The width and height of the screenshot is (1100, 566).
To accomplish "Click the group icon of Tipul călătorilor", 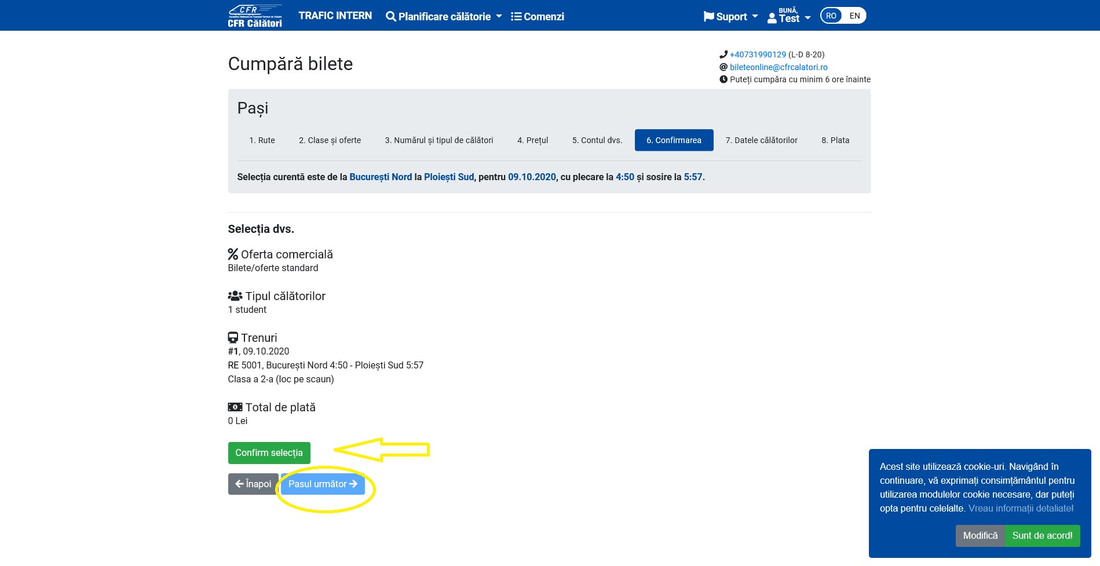I will (x=235, y=296).
